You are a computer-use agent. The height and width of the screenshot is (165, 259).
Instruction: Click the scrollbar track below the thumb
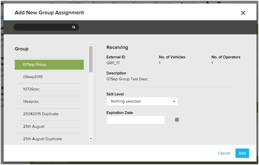pyautogui.click(x=91, y=107)
